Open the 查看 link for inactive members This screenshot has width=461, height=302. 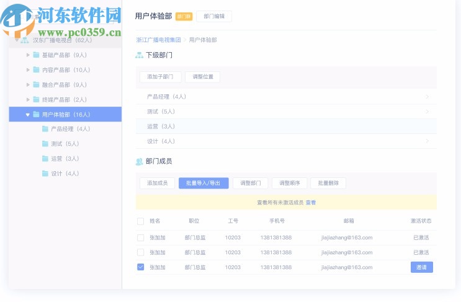click(311, 202)
